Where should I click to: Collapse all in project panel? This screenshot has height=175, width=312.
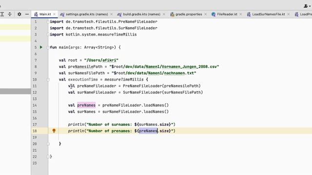click(10, 14)
